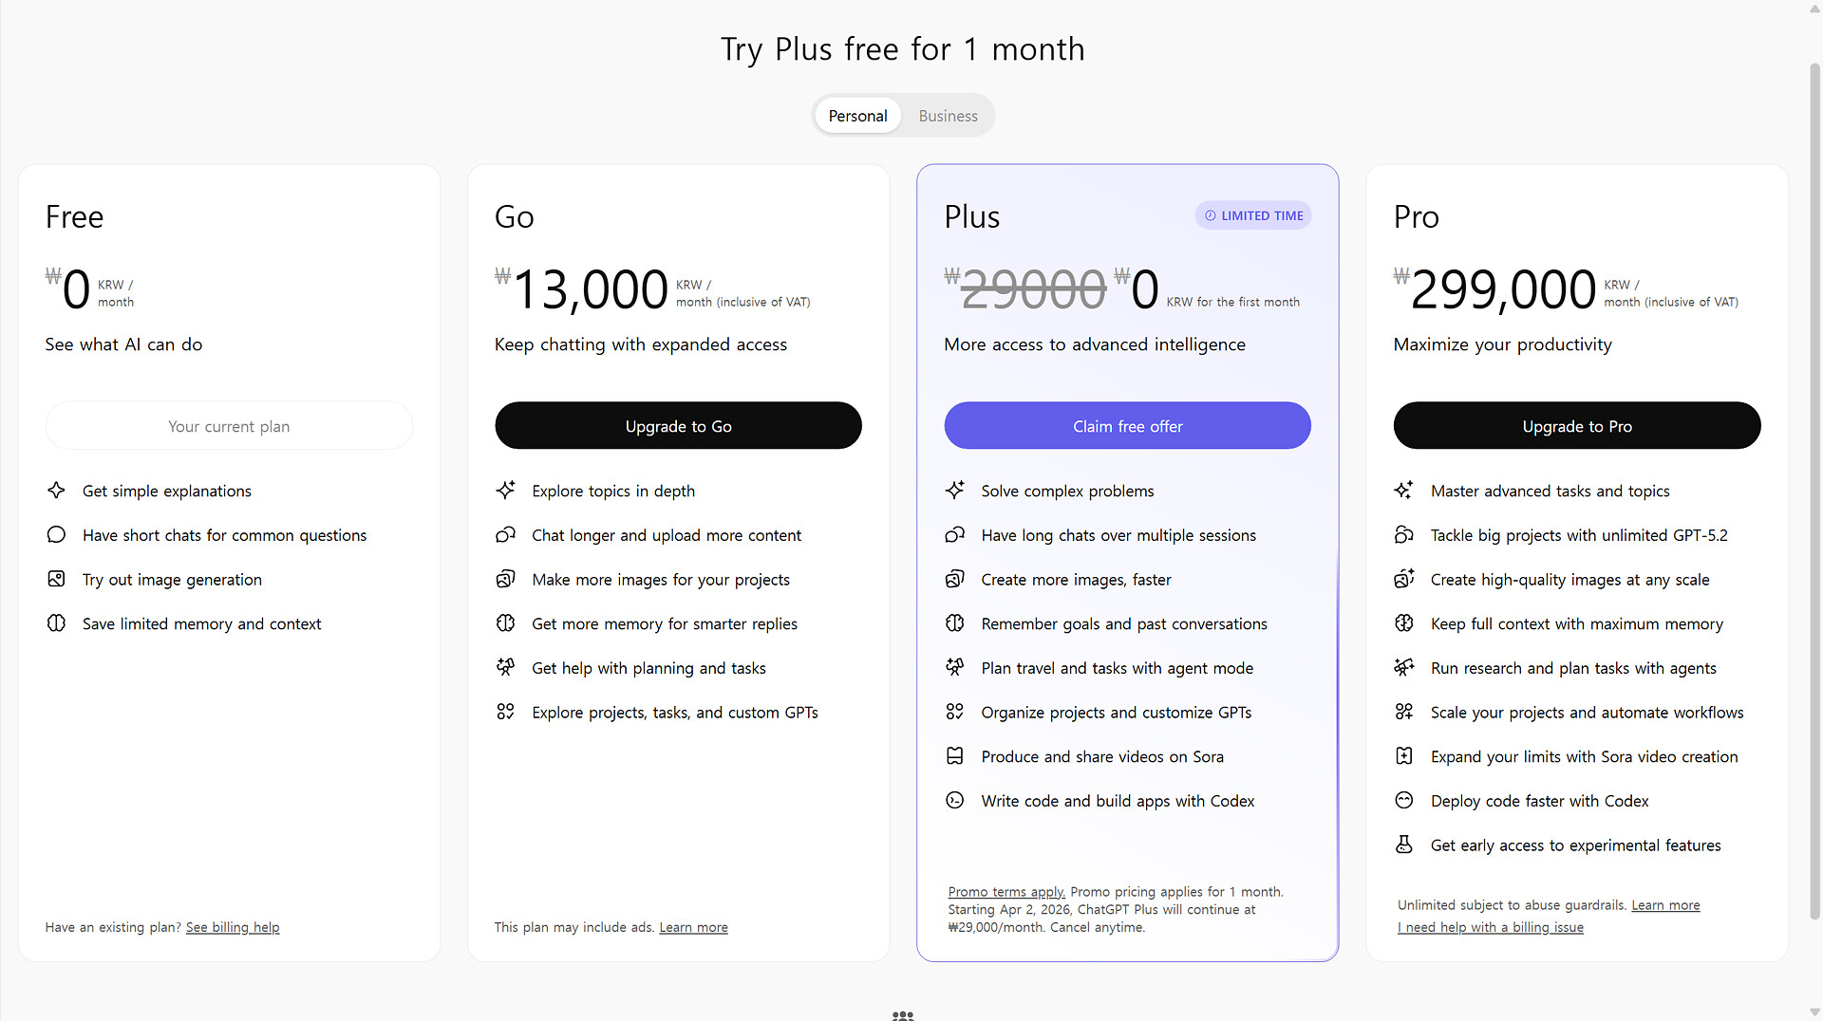Click the agent mode icon in the Plus plan
The height and width of the screenshot is (1021, 1823).
click(954, 667)
